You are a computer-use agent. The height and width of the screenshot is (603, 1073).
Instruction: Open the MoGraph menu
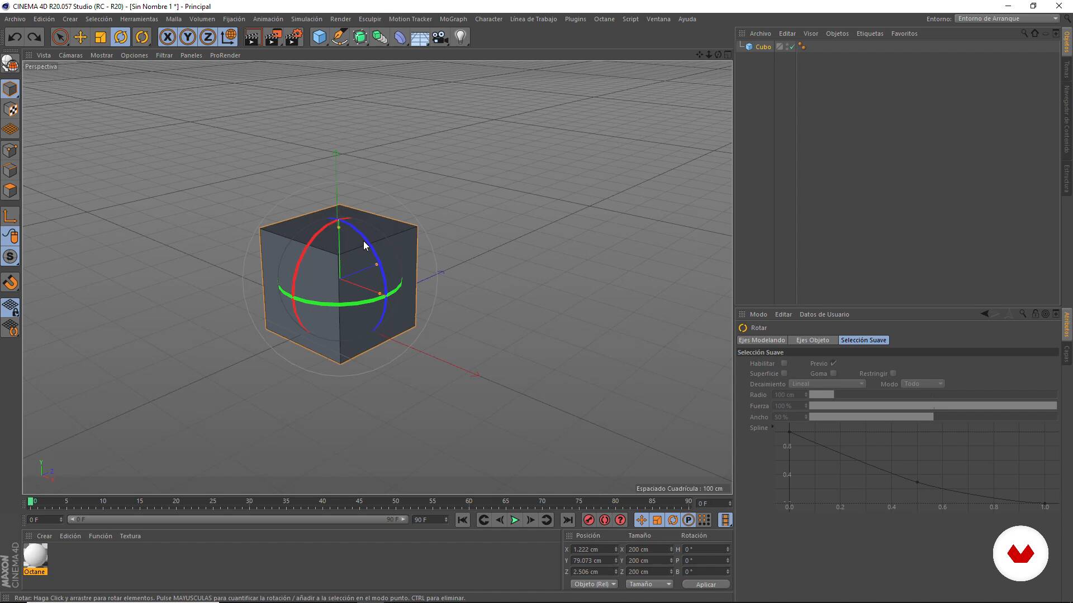point(453,19)
